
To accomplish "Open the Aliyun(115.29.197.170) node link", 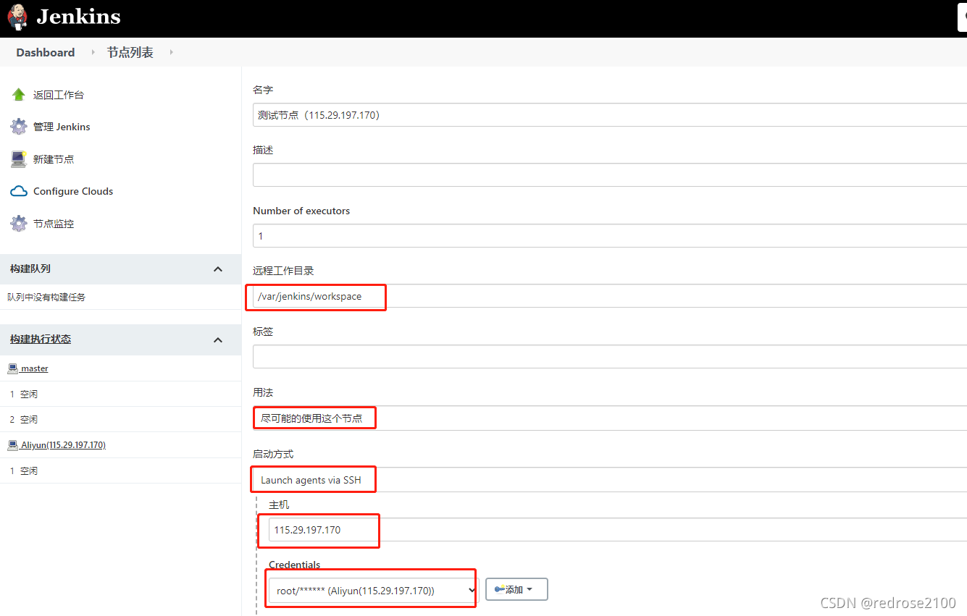I will pos(64,445).
